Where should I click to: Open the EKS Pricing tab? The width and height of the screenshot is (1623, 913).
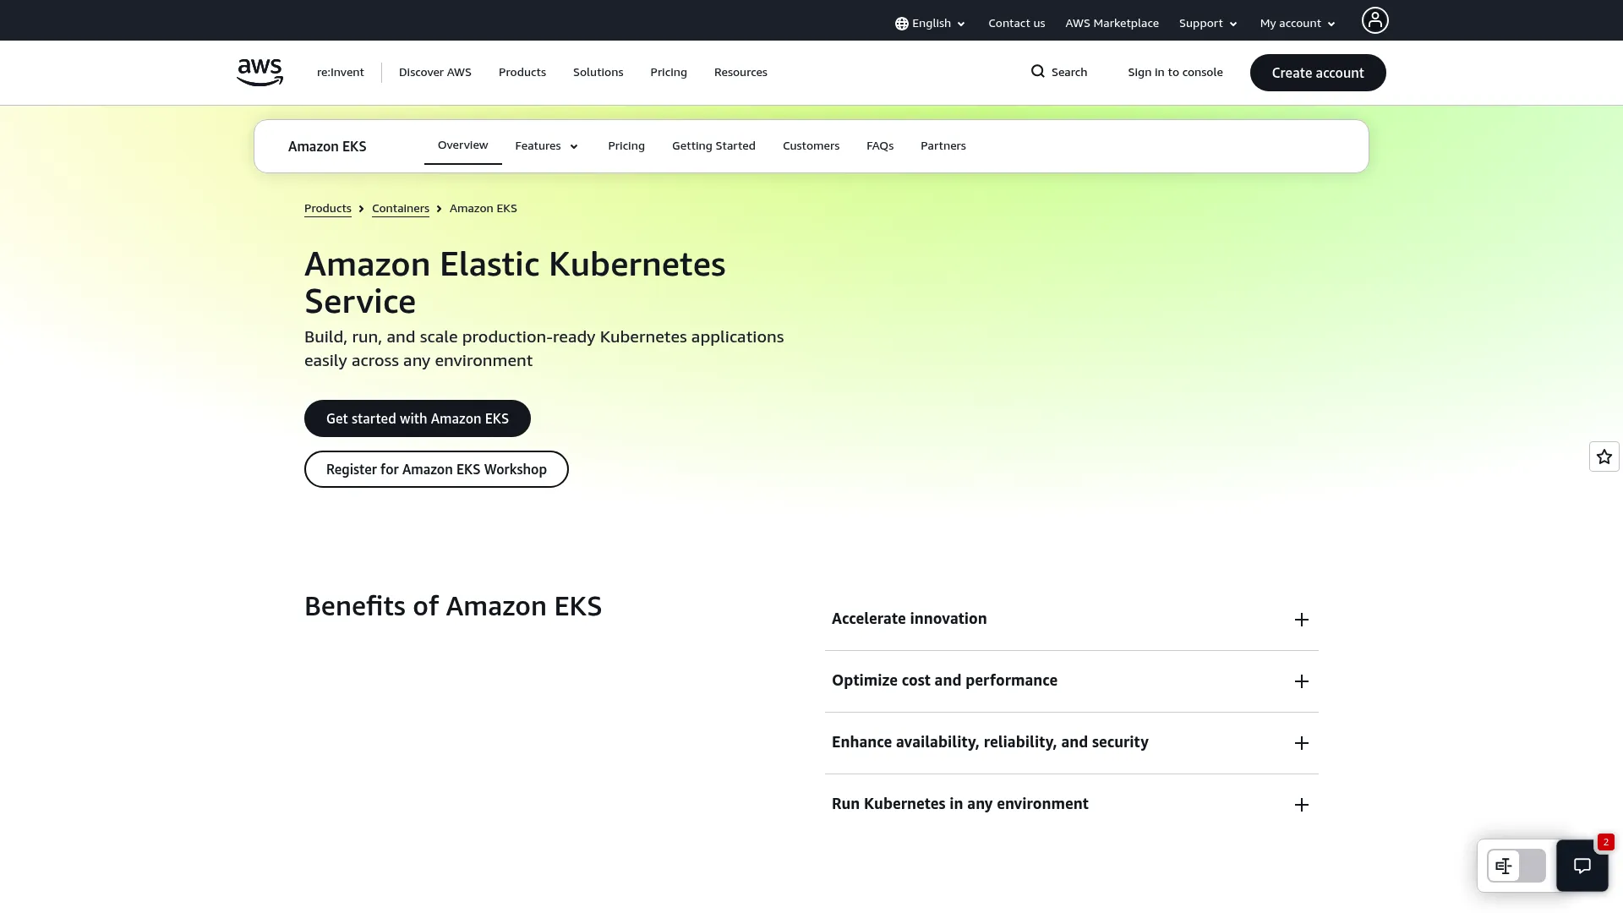pos(626,146)
